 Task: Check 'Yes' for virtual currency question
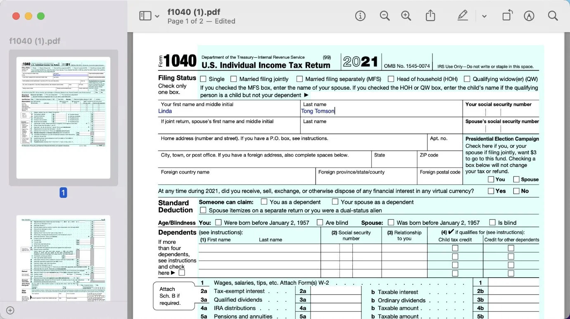(x=491, y=190)
